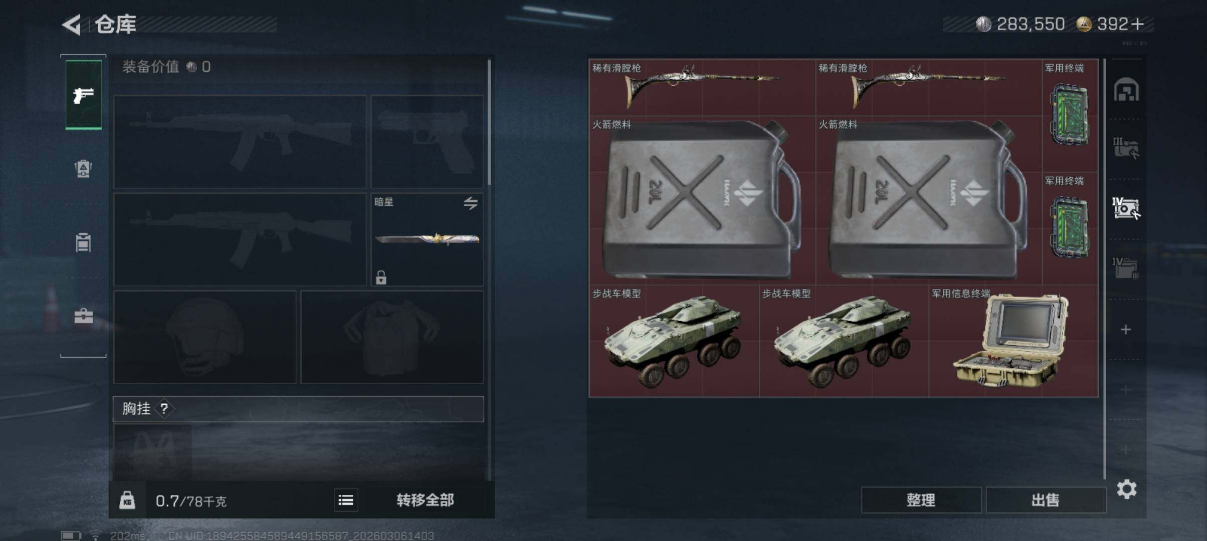Open the backpack category in left sidebar
Screen dimensions: 1207x541
pos(83,169)
